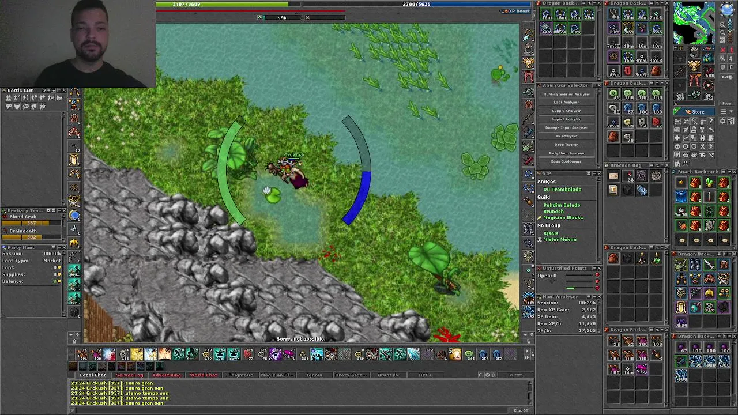Click the blue orb ring in left column
This screenshot has height=415, width=738.
(x=74, y=216)
